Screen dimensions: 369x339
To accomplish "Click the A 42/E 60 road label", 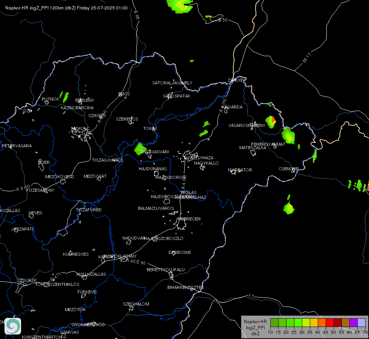I will click(x=136, y=262).
